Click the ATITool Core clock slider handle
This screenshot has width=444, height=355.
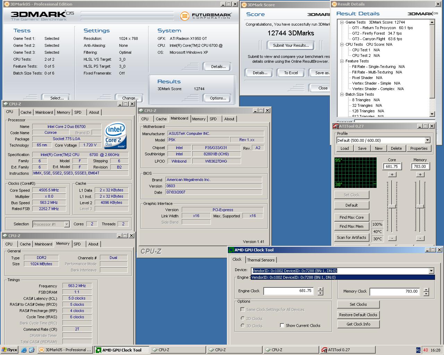[x=392, y=206]
